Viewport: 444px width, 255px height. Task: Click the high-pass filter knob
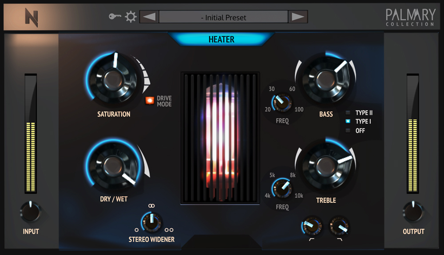coord(312,226)
